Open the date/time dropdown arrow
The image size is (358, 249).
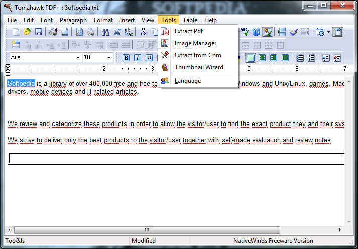(x=328, y=32)
